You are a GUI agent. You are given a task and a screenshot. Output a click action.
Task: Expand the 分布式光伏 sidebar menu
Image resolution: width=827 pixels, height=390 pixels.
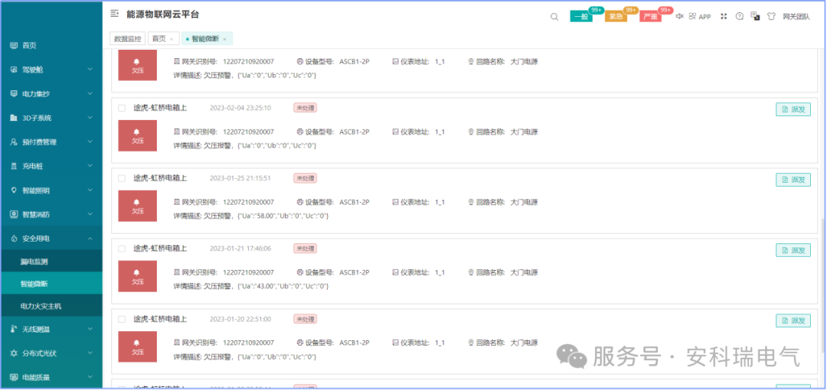90,353
